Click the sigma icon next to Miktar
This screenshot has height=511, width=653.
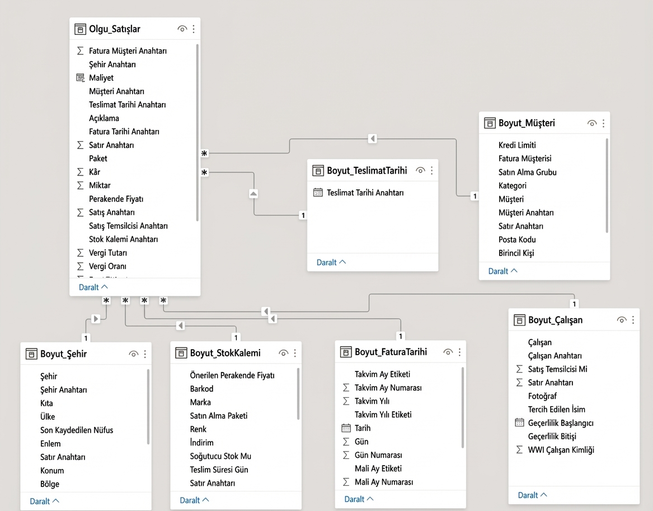point(80,185)
